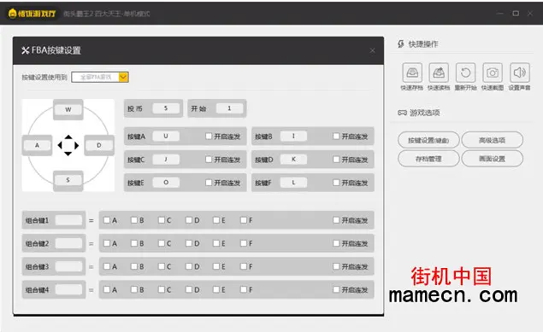Image resolution: width=543 pixels, height=332 pixels.
Task: Enable 开启连发 for 组合键1
Action: point(336,220)
